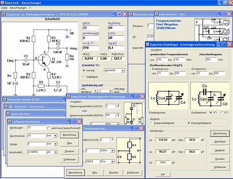The height and width of the screenshot is (179, 233).
Task: Close the Lautsprecher - Box window
Action: (x=229, y=14)
